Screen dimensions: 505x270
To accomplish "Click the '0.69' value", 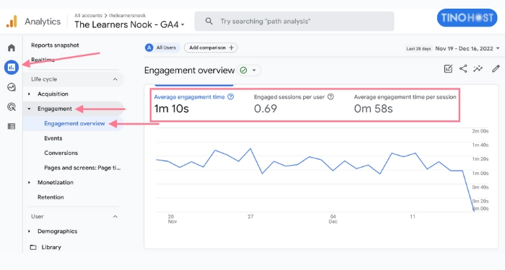I will 265,109.
